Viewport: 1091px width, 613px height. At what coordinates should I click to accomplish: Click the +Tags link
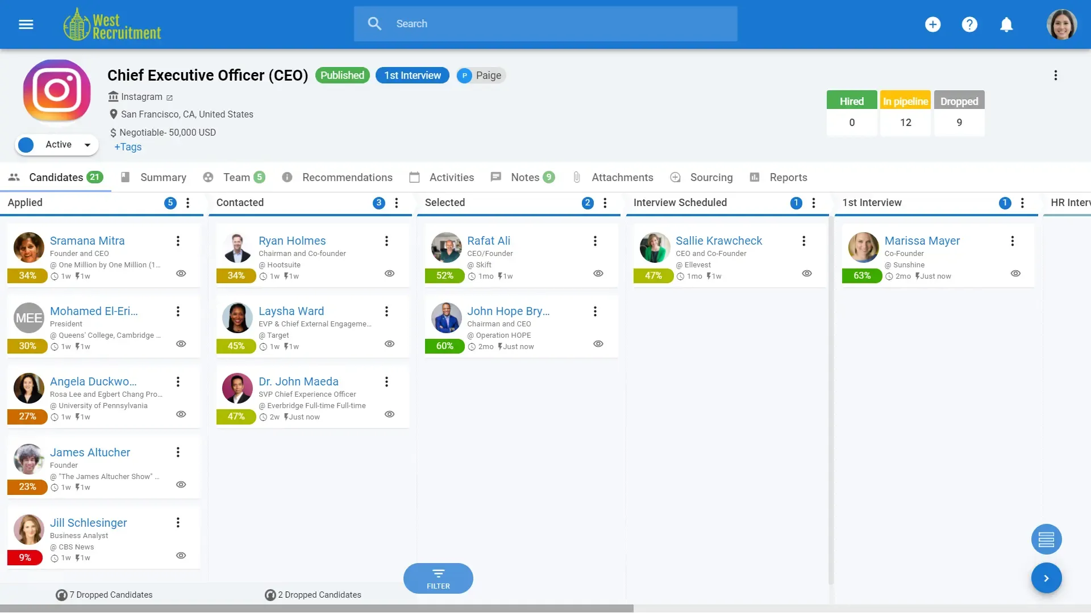[x=128, y=147]
